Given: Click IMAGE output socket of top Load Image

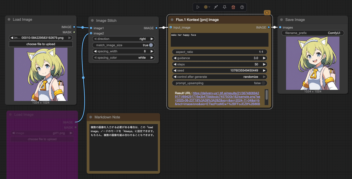Looking at the screenshot, I should click(x=74, y=27).
